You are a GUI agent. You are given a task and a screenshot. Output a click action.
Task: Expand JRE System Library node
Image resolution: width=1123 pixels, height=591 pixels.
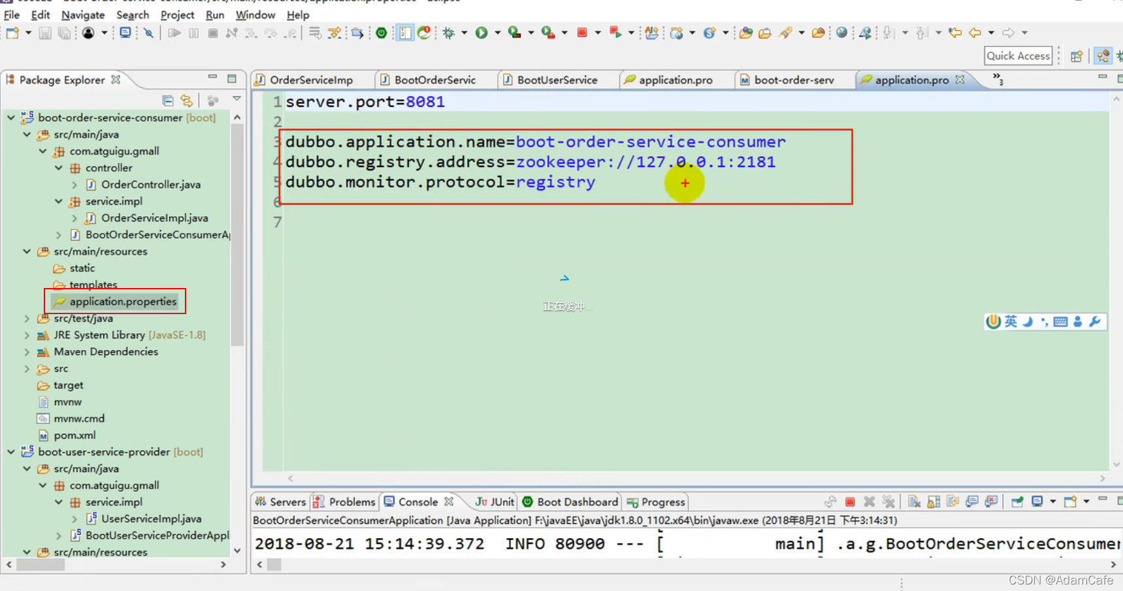27,335
